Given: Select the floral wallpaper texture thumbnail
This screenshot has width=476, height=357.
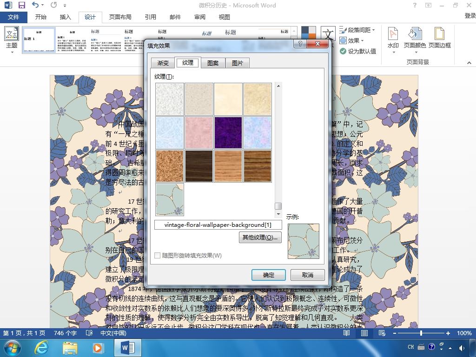Looking at the screenshot, I should click(x=170, y=199).
